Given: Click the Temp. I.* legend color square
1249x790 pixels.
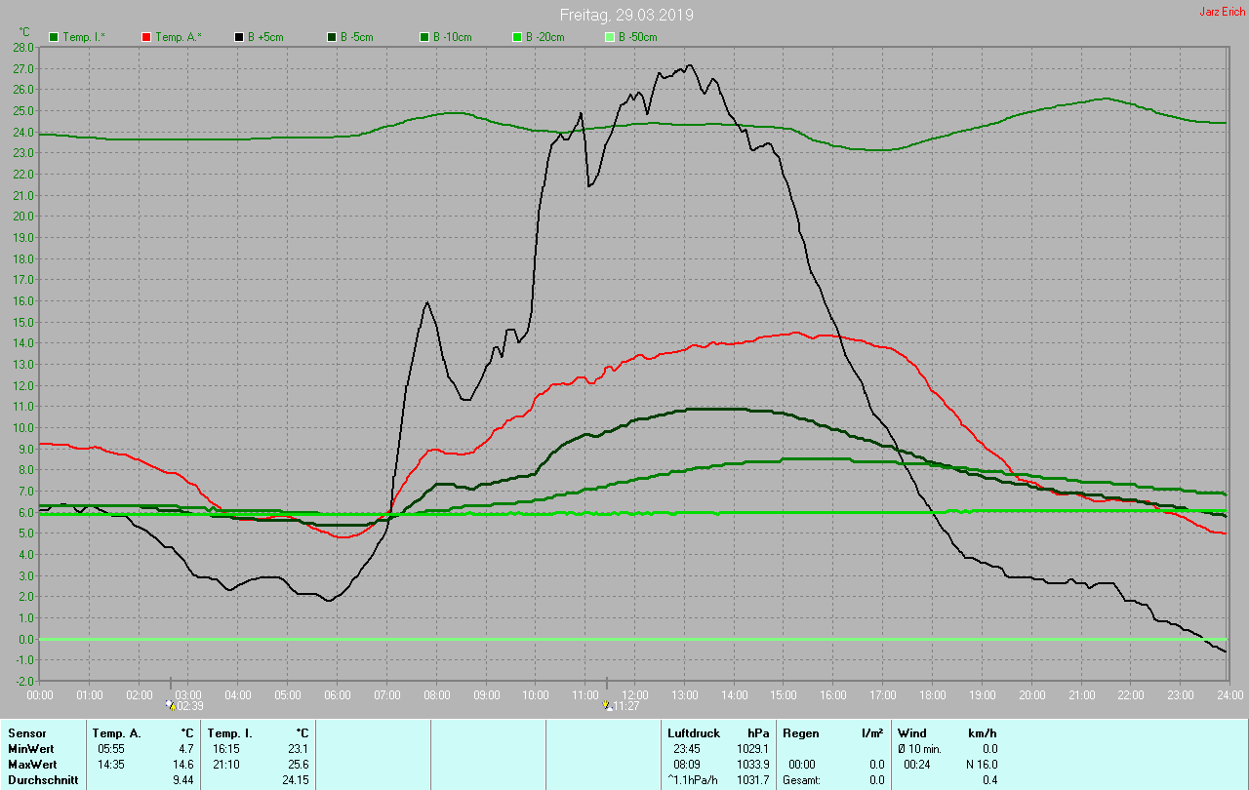Looking at the screenshot, I should pos(53,37).
